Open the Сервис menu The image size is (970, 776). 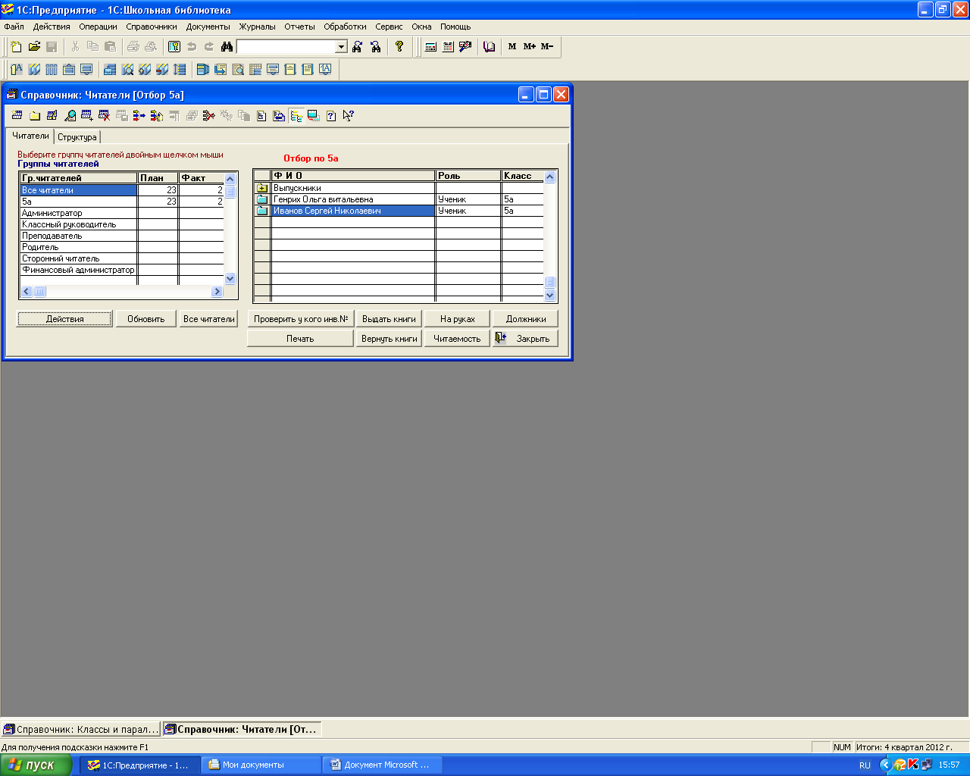point(389,27)
